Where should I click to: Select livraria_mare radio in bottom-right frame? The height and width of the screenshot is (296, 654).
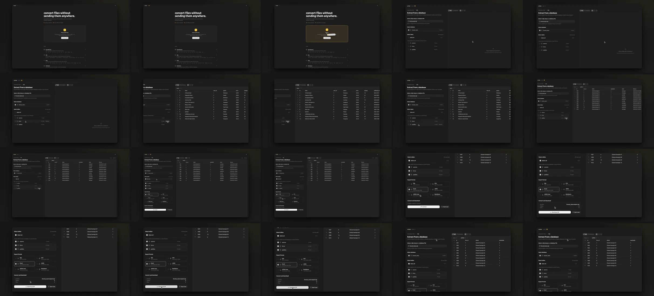540,256
